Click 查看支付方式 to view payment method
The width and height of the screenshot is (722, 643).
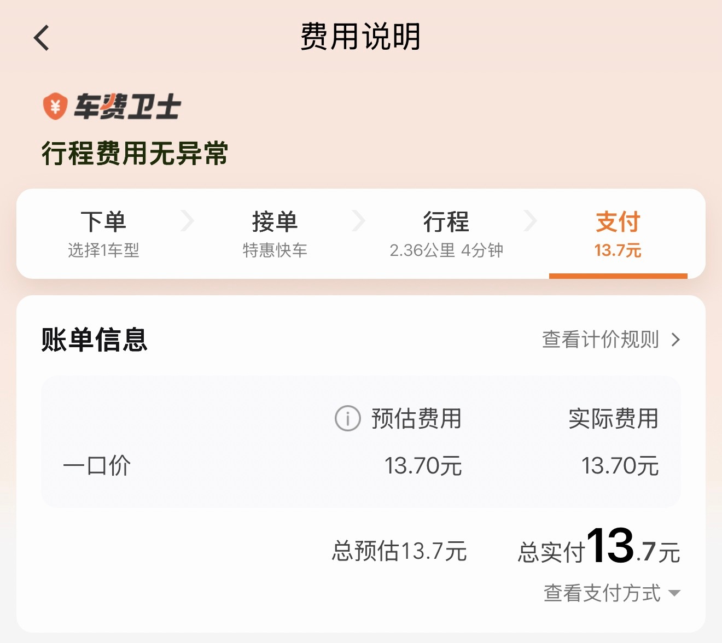tap(596, 593)
